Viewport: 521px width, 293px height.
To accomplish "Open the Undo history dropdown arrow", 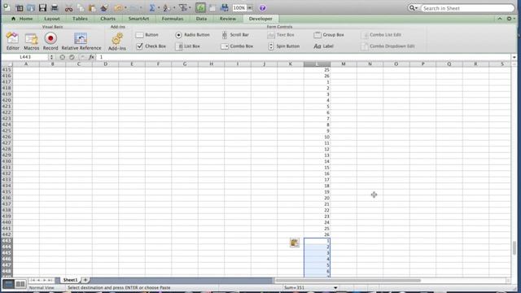I will [x=125, y=8].
